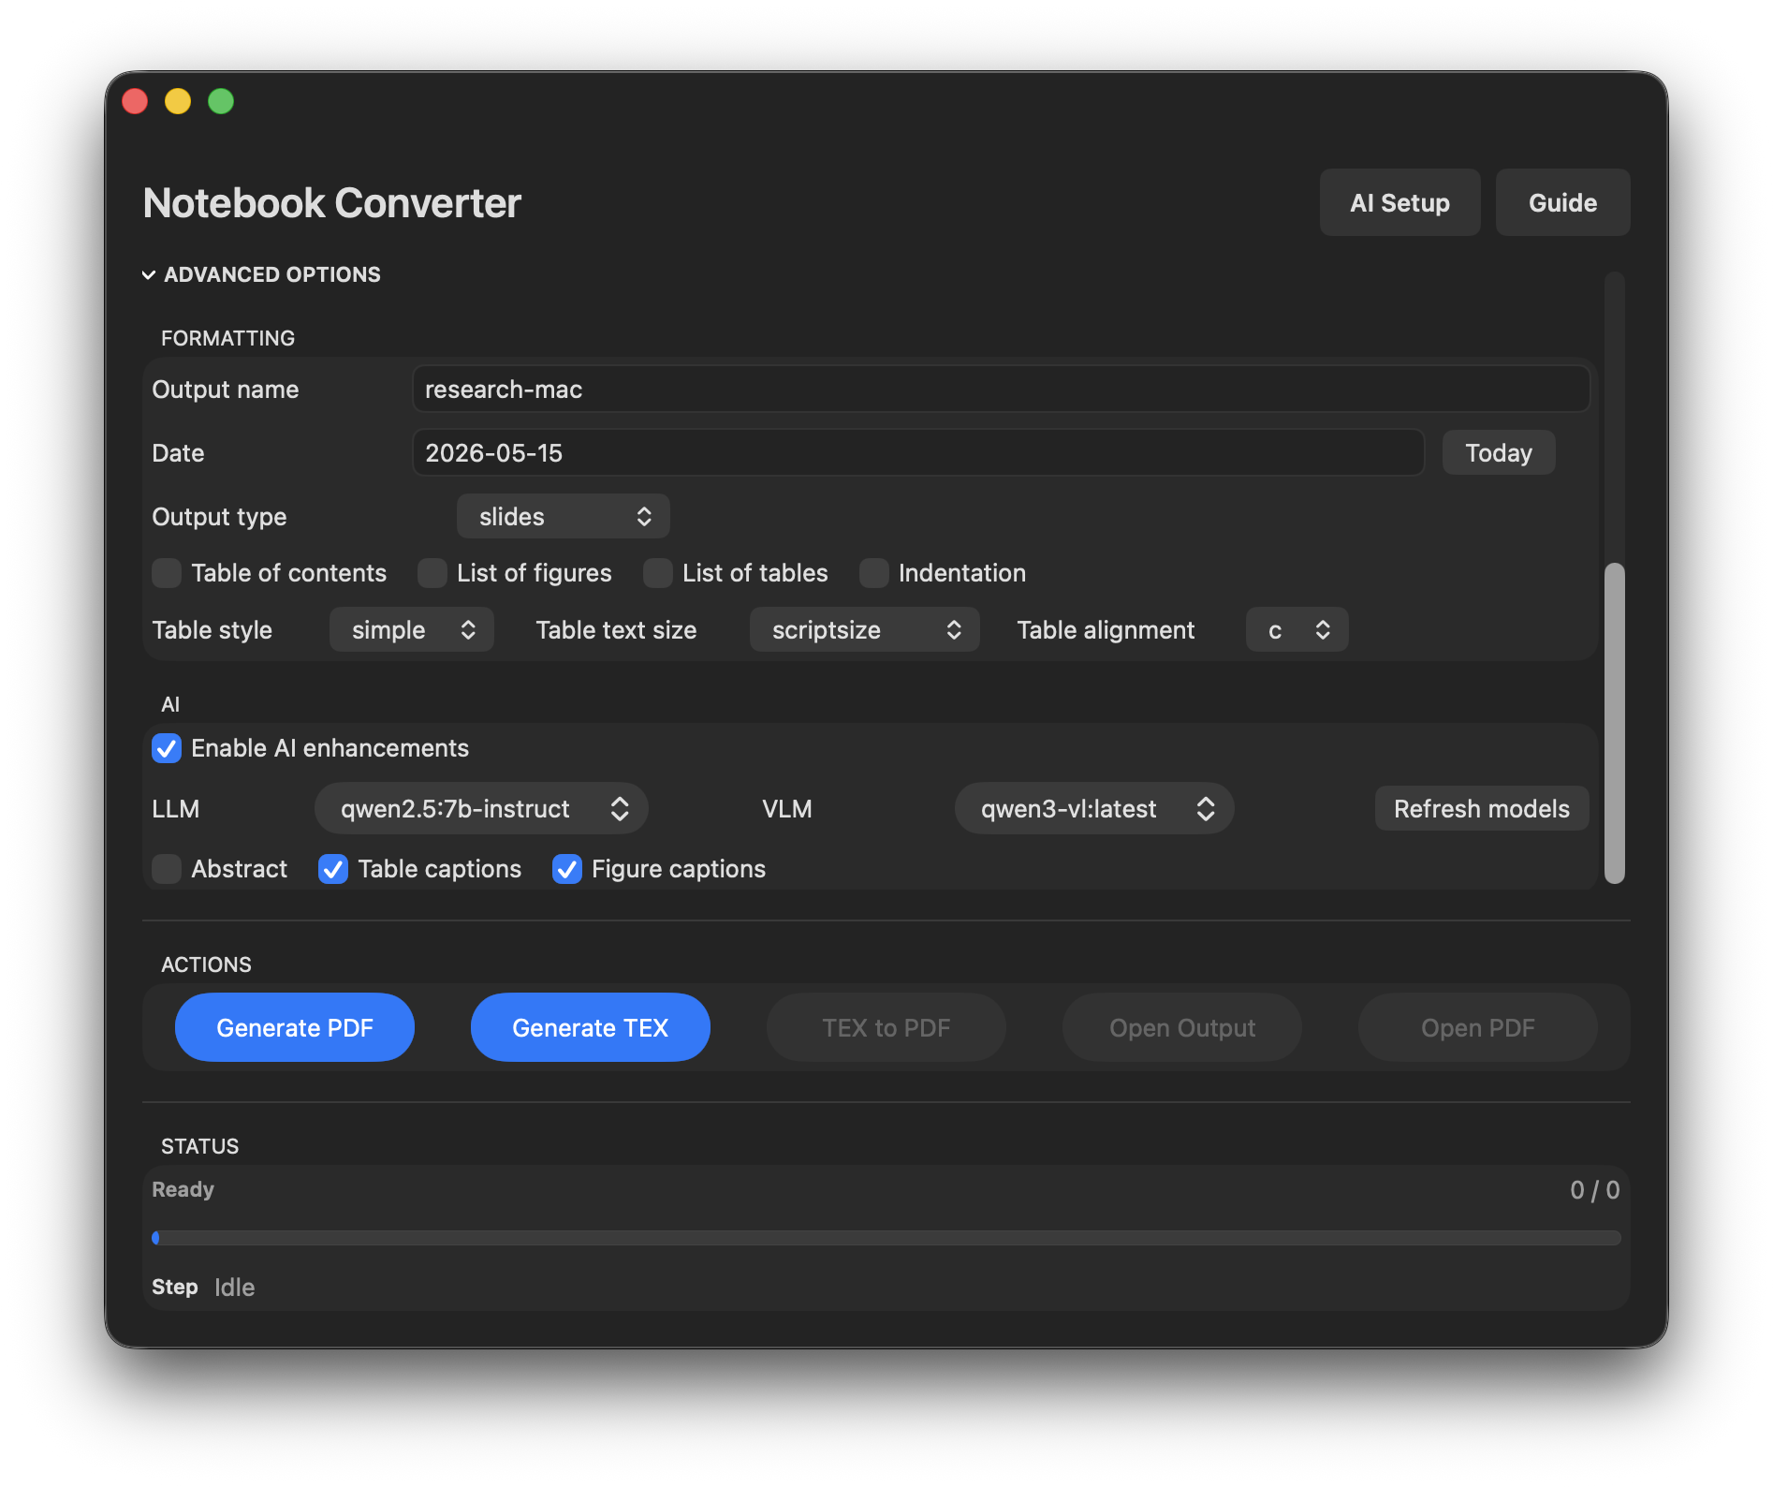Open the Table alignment dropdown
Viewport: 1773px width, 1487px height.
pos(1297,629)
